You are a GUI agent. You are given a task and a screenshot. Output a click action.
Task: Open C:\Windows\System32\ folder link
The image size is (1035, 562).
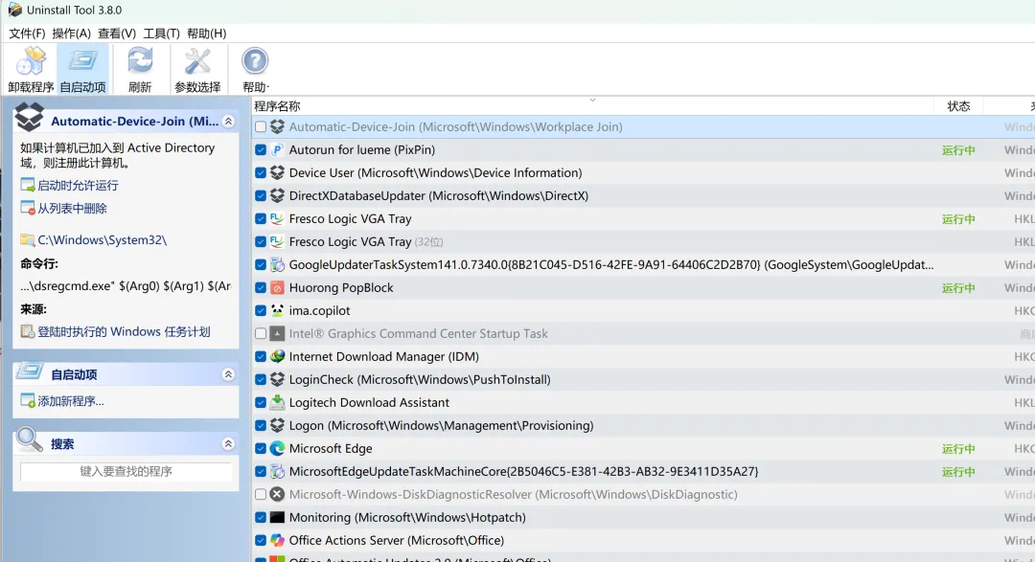coord(102,240)
